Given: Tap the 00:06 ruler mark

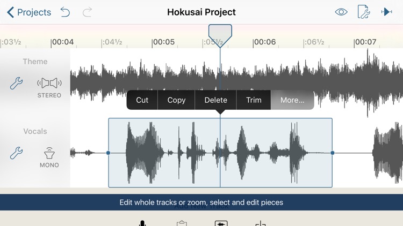Looking at the screenshot, I should 264,42.
